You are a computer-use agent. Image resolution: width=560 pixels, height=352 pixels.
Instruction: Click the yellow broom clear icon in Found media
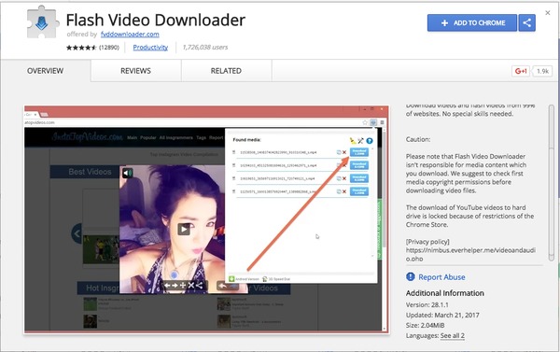(x=353, y=141)
